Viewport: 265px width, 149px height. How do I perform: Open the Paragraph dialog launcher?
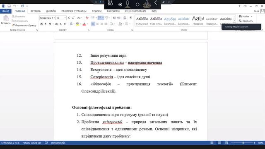tap(132, 30)
